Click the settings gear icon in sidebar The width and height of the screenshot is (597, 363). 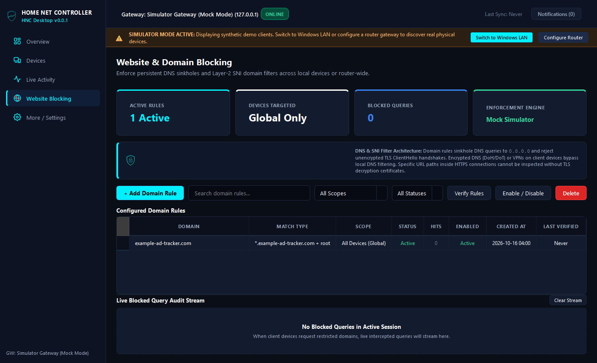tap(17, 118)
